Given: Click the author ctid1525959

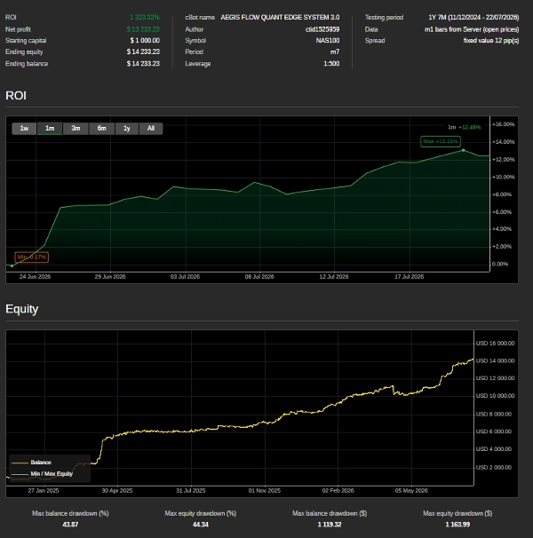Looking at the screenshot, I should [x=322, y=29].
